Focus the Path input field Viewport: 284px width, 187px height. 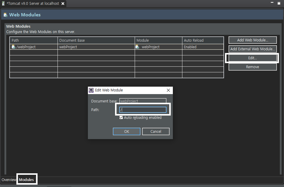point(143,110)
